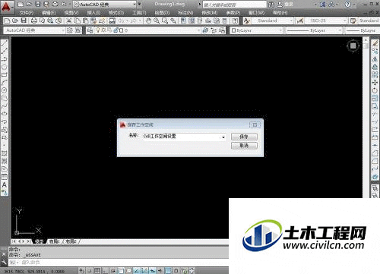Toggle Grid Display in status bar
This screenshot has width=380, height=274.
(x=97, y=271)
